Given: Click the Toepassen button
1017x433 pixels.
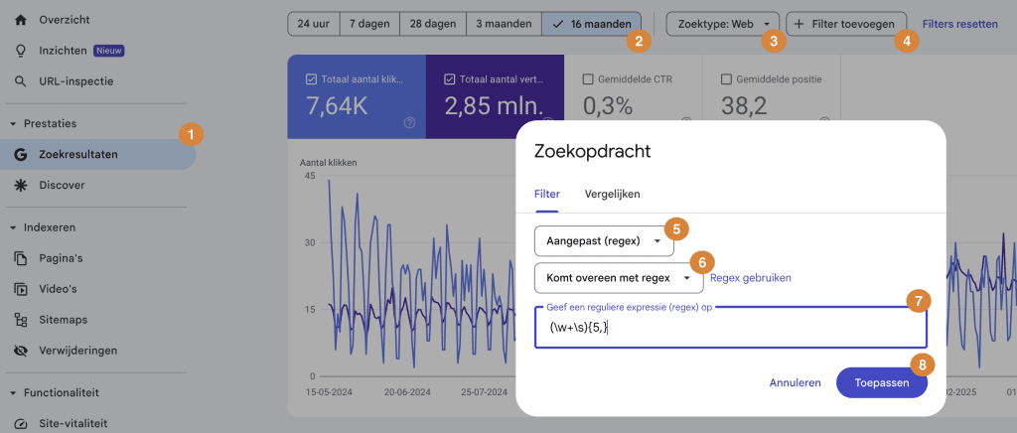Looking at the screenshot, I should [x=882, y=383].
